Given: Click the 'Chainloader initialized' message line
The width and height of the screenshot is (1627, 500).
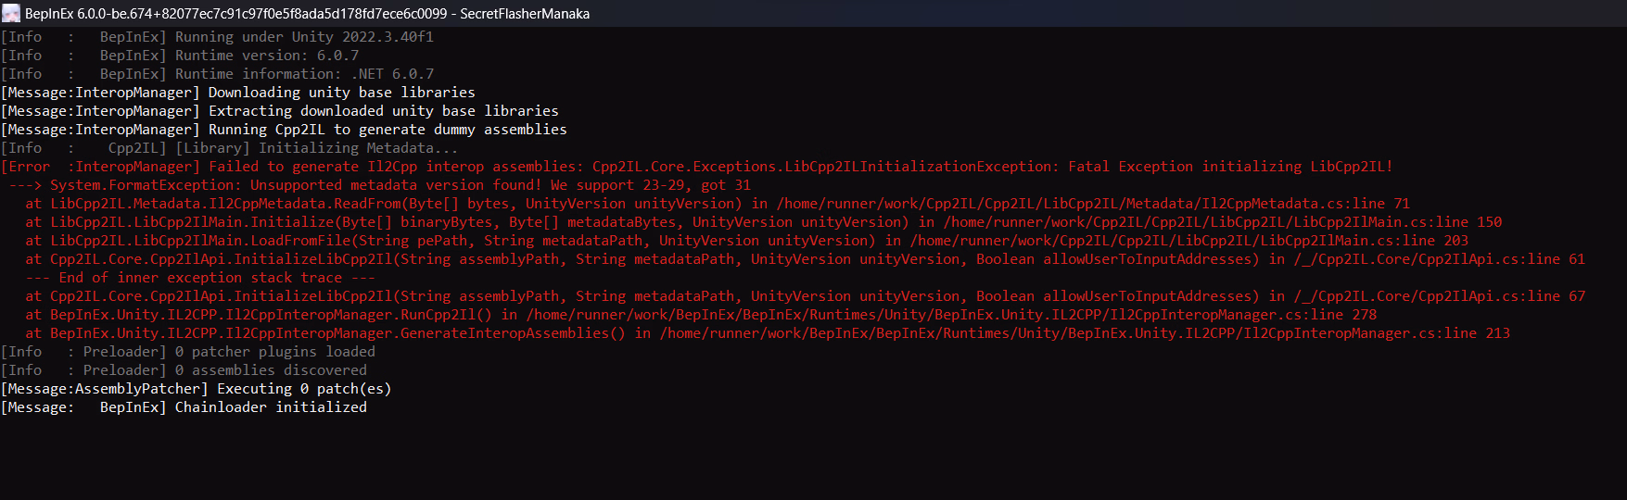Looking at the screenshot, I should pos(184,407).
